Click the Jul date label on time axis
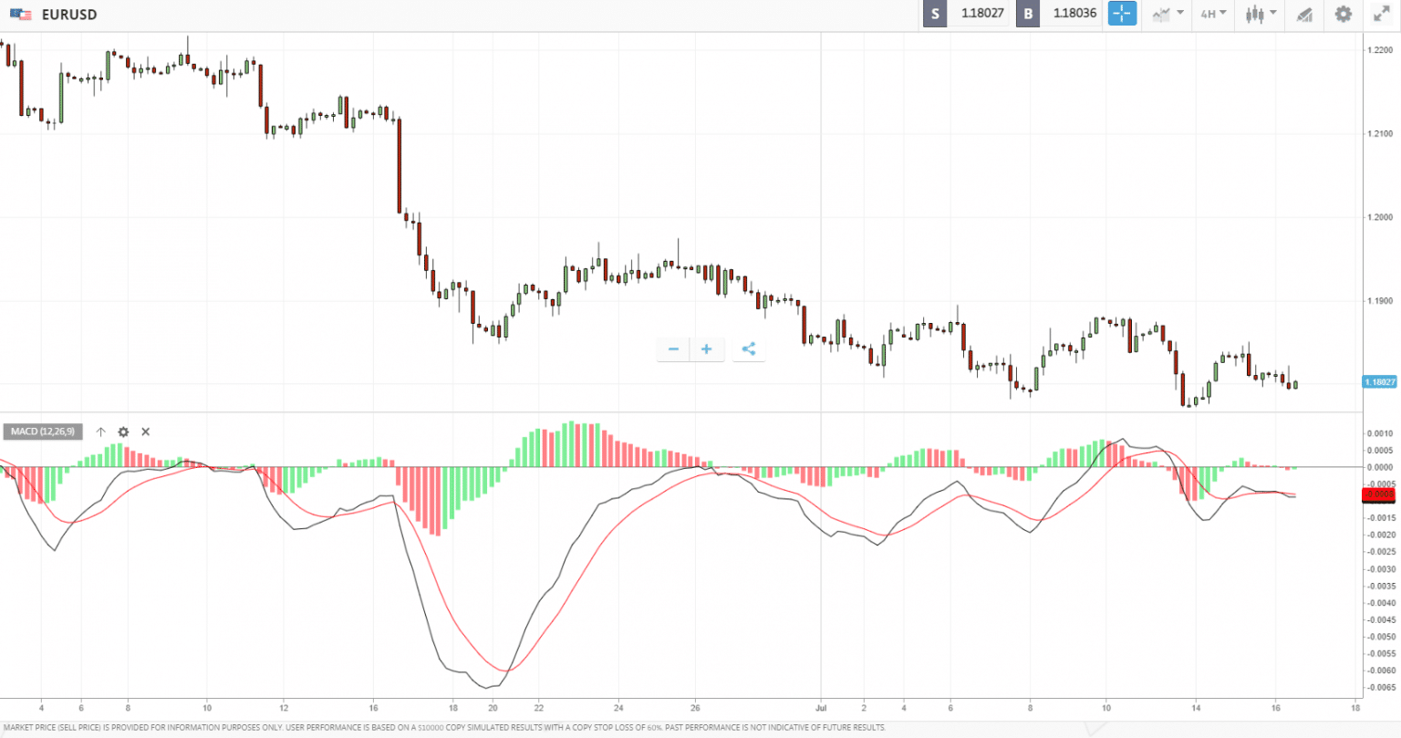Viewport: 1401px width, 738px height. 821,707
